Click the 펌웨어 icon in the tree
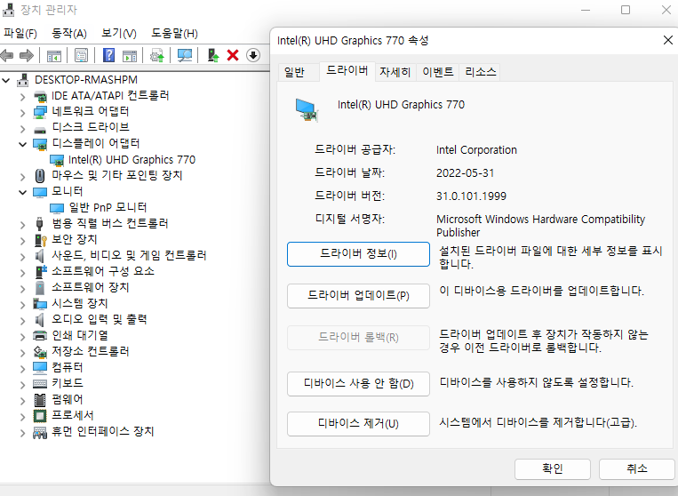 point(40,400)
